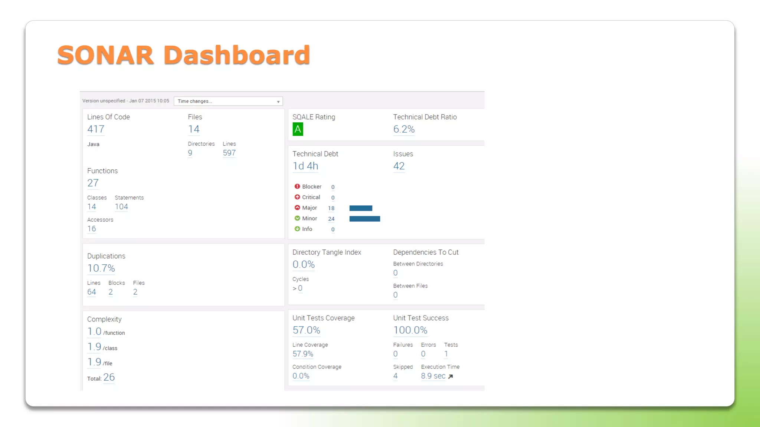Open the Time changes dropdown

point(228,101)
